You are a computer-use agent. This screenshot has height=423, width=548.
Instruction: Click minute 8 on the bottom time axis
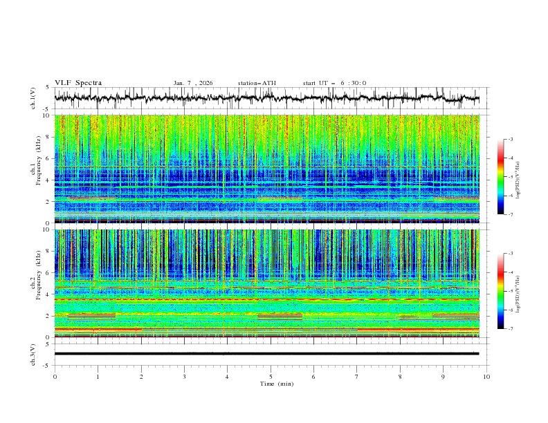[400, 377]
